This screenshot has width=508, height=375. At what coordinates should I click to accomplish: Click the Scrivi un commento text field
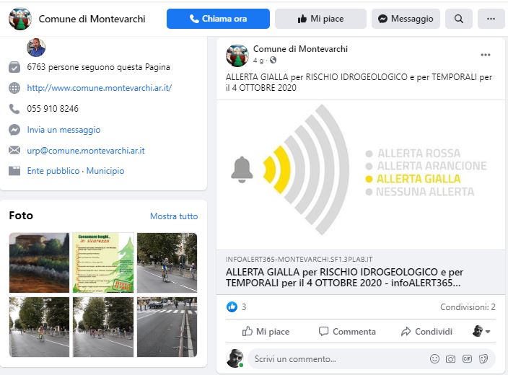(x=337, y=359)
